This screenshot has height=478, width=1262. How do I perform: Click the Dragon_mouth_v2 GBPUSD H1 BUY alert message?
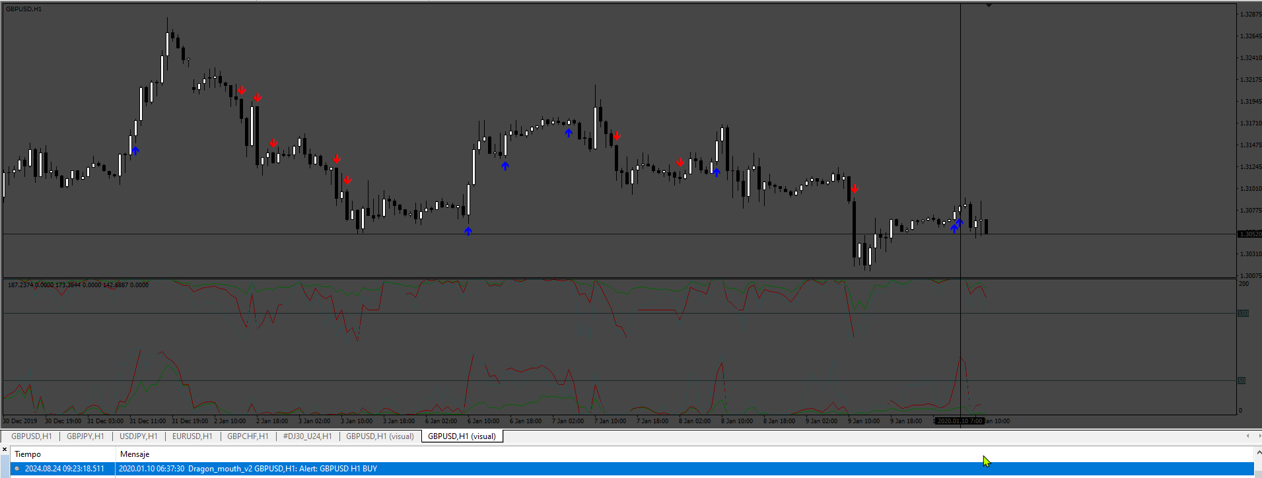coord(248,469)
